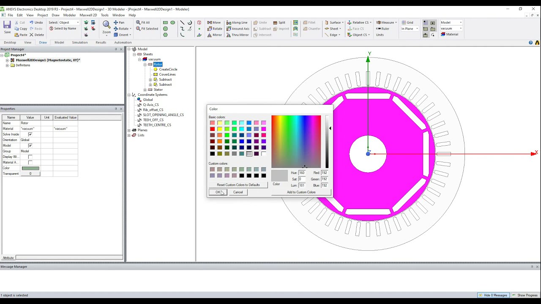Open the Maxwell 2D menu

(x=88, y=15)
